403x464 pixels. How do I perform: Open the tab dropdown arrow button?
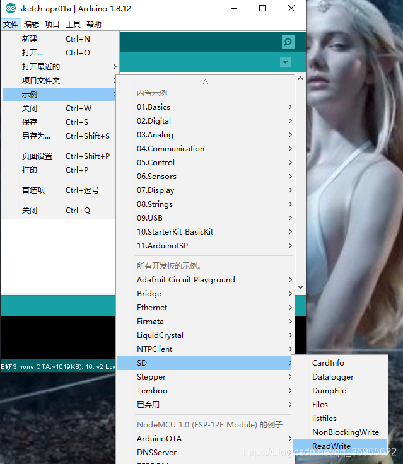pos(285,62)
